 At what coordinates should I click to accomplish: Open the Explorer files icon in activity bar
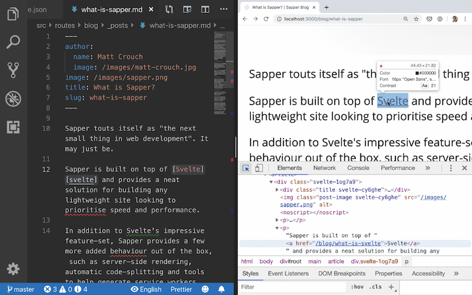pos(13,14)
